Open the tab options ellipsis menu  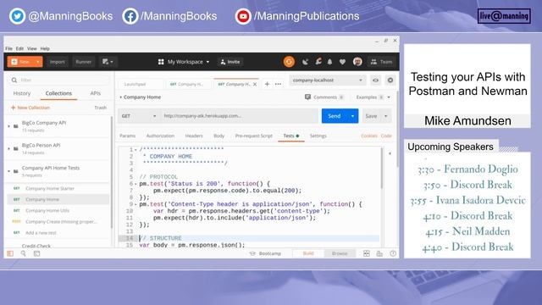tap(278, 84)
